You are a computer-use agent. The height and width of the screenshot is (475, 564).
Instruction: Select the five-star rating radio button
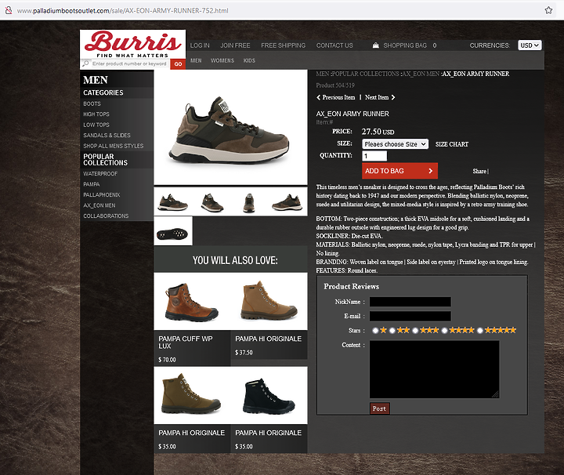480,330
